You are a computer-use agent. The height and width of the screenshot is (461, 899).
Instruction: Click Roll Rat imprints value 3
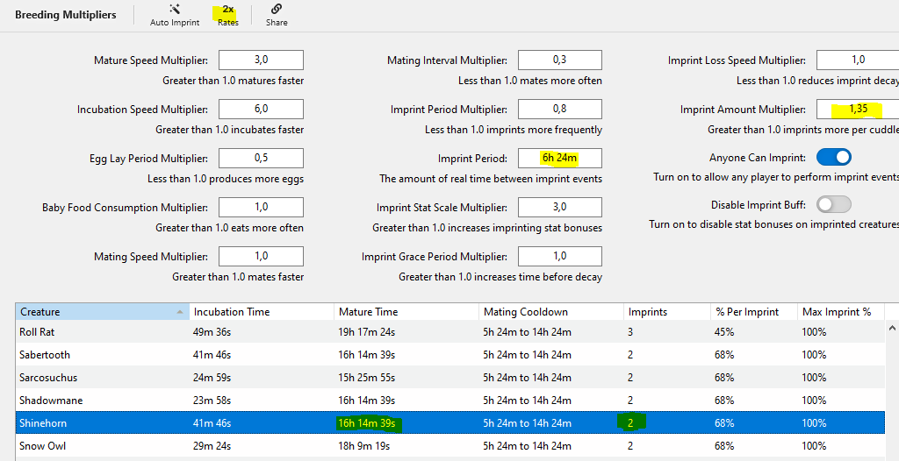(630, 332)
